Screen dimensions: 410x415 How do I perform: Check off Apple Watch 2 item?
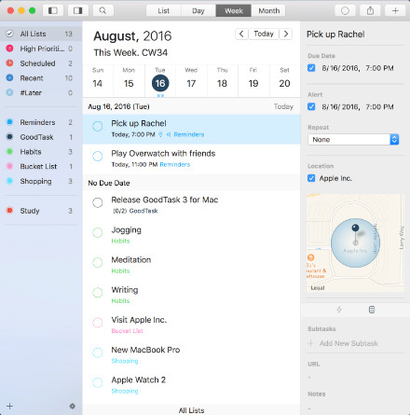point(98,382)
